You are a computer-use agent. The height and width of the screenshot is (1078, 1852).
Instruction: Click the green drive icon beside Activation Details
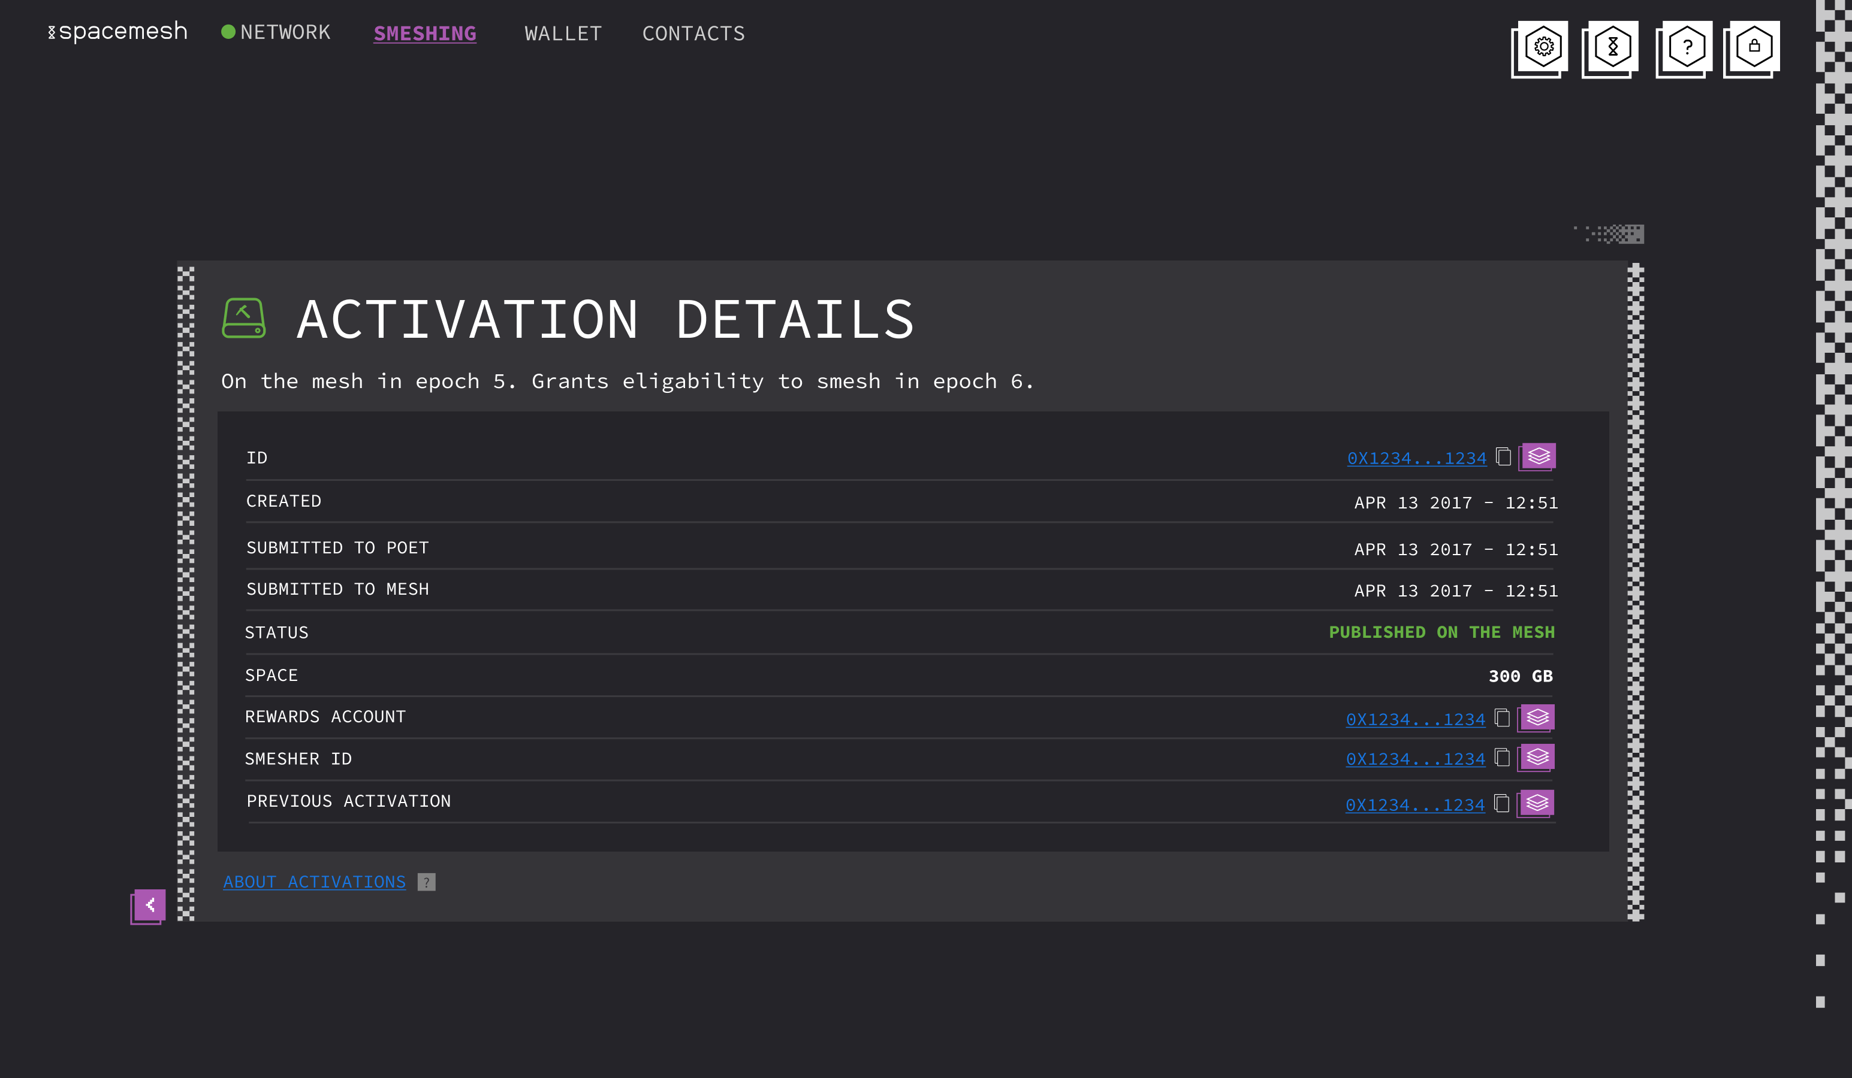[243, 317]
